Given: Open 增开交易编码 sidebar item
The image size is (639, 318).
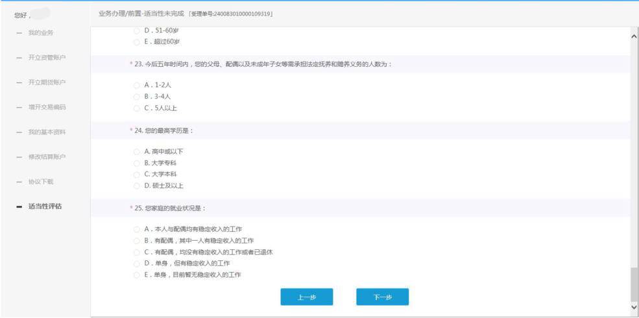Looking at the screenshot, I should tap(46, 107).
